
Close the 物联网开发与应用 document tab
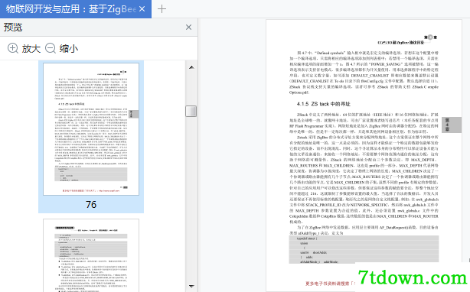(x=142, y=9)
